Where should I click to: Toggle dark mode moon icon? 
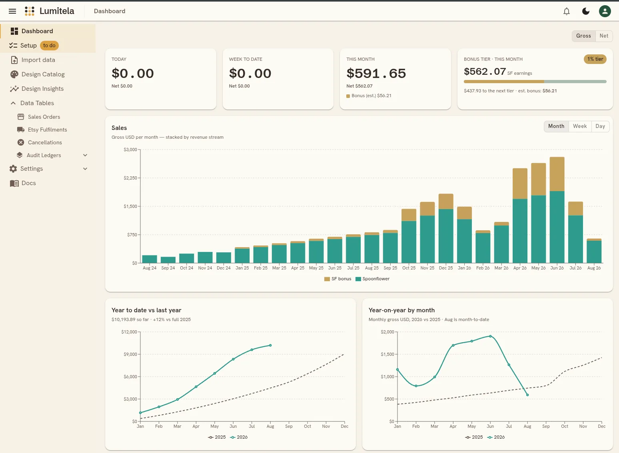pos(586,11)
